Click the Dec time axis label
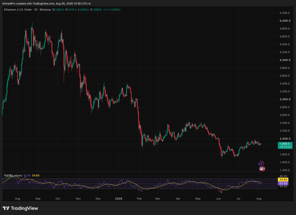 [x=98, y=199]
